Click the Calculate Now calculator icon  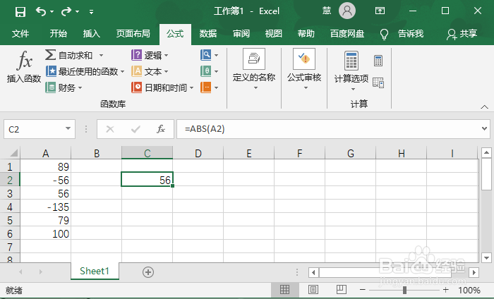point(378,61)
